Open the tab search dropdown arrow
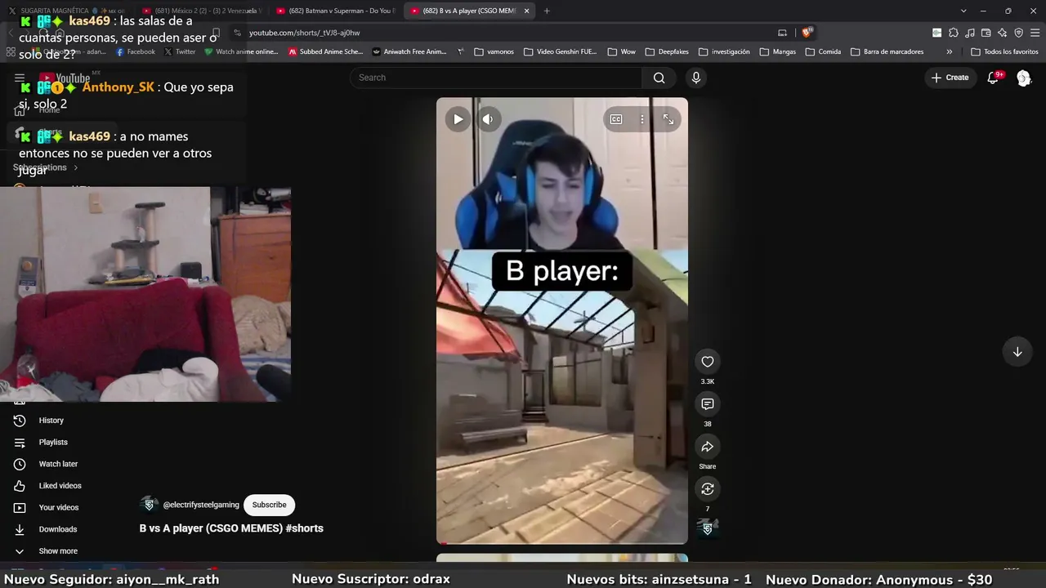The image size is (1046, 588). (963, 11)
